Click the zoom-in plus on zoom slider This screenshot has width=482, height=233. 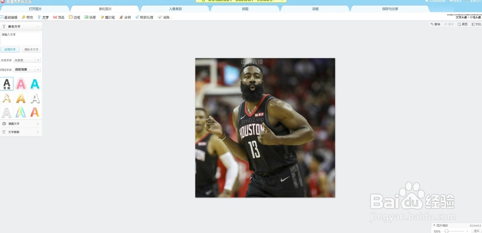coord(467,231)
